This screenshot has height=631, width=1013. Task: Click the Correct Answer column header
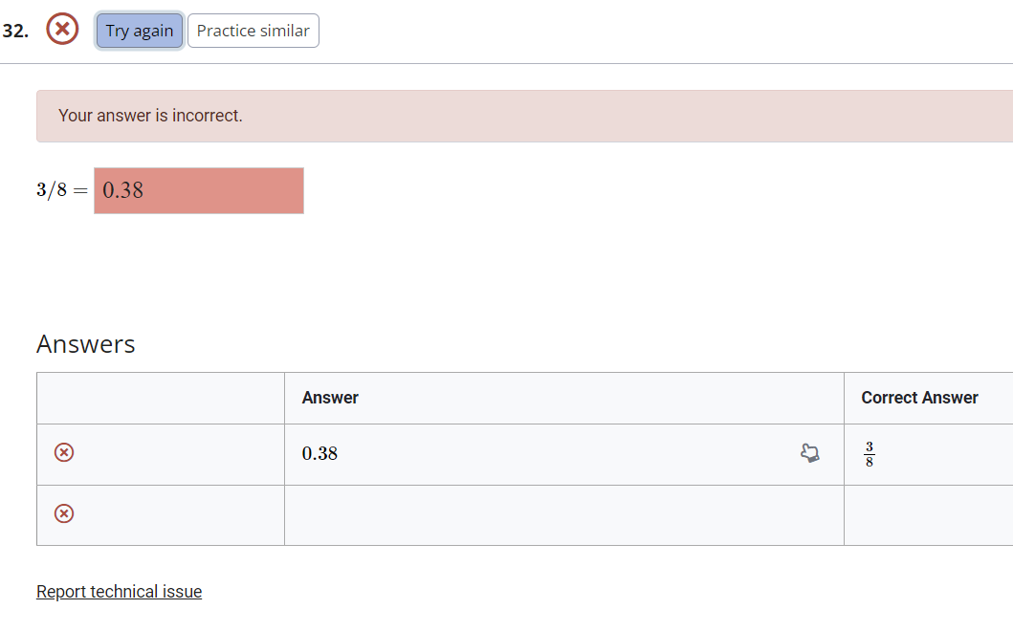(x=919, y=398)
